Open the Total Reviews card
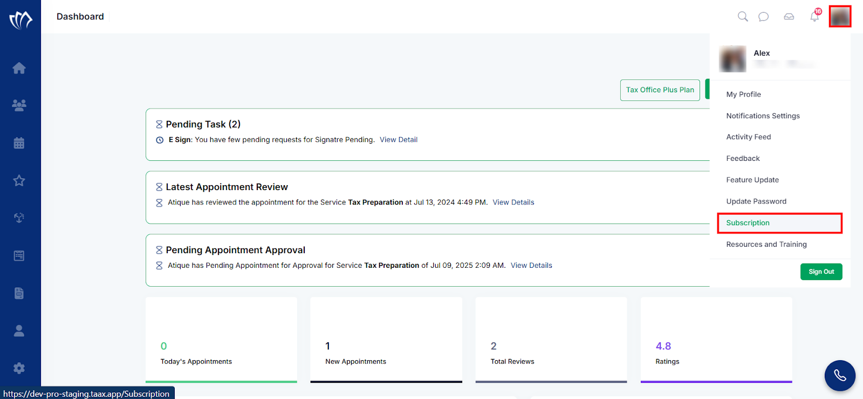The width and height of the screenshot is (863, 399). pos(551,340)
